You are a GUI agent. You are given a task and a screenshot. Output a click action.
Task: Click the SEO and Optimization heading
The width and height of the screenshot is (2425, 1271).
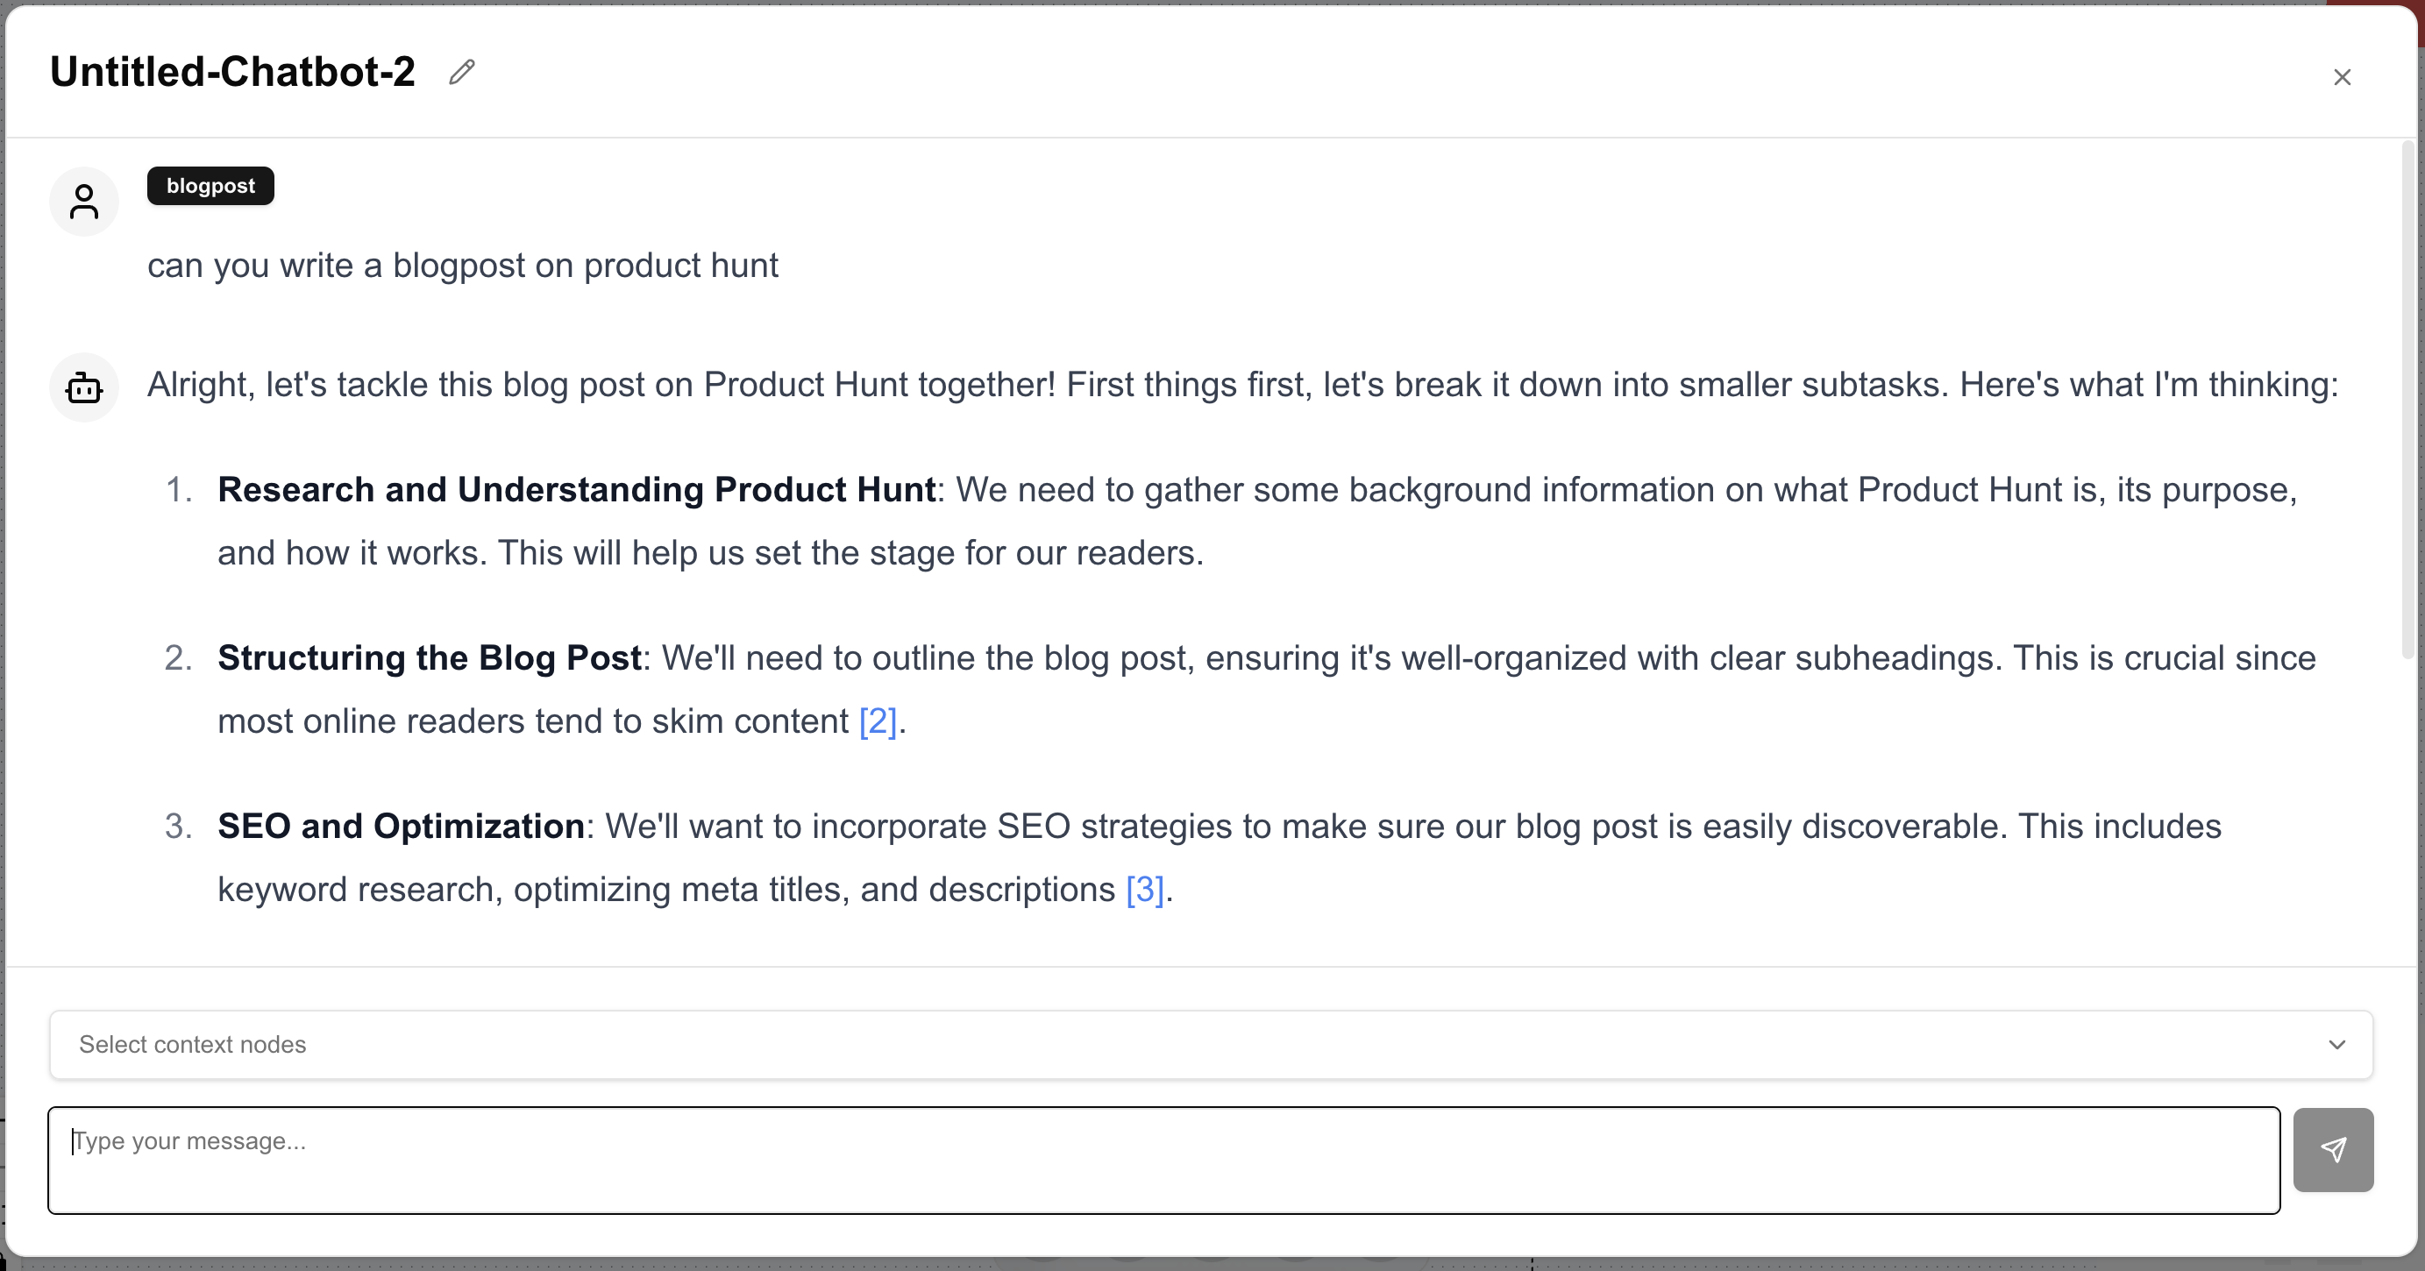[x=401, y=827]
